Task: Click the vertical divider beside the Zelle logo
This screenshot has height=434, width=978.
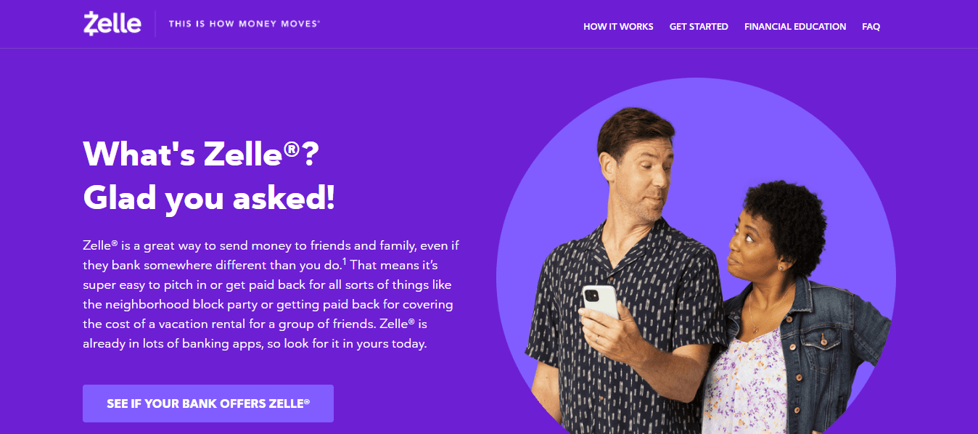Action: pyautogui.click(x=155, y=24)
